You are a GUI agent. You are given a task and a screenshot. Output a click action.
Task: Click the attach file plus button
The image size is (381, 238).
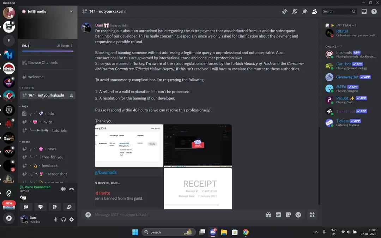coord(88,215)
